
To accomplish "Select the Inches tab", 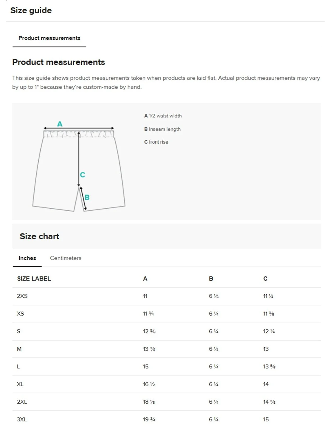I will coord(27,258).
